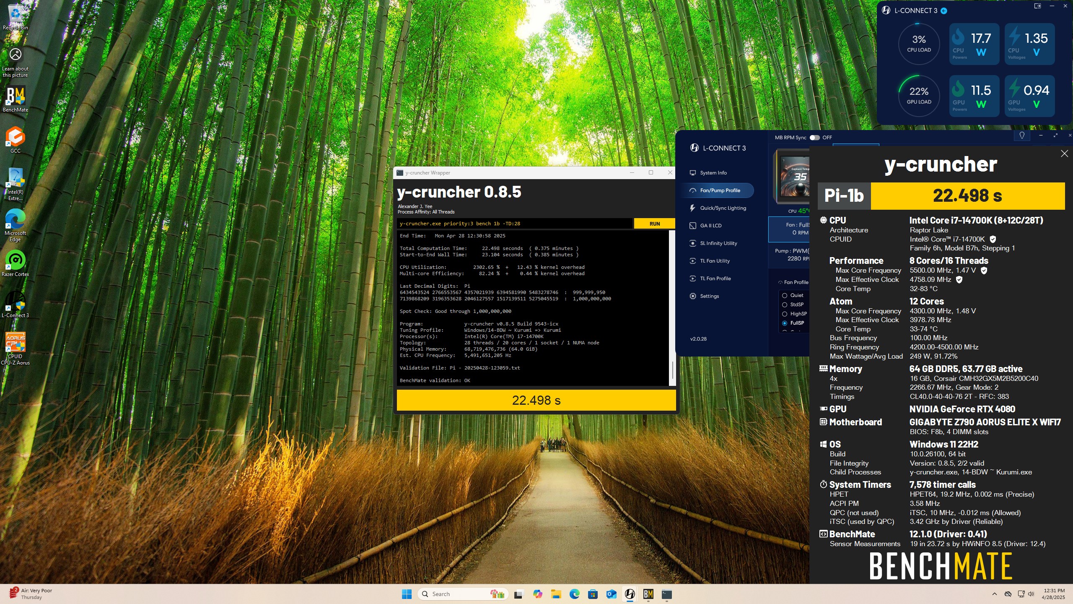Click the y-cruncher command line field
The height and width of the screenshot is (604, 1073).
click(x=515, y=224)
